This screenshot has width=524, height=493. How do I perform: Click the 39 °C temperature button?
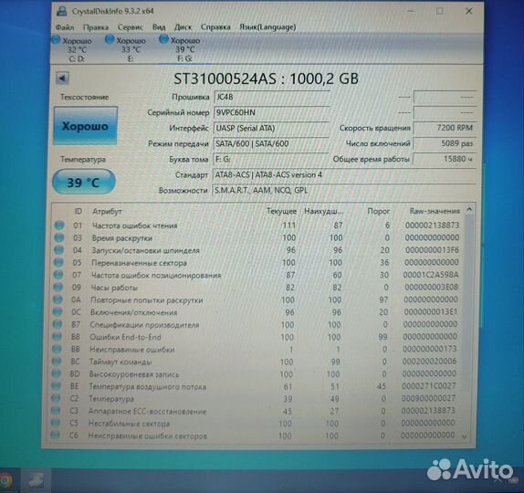click(84, 183)
